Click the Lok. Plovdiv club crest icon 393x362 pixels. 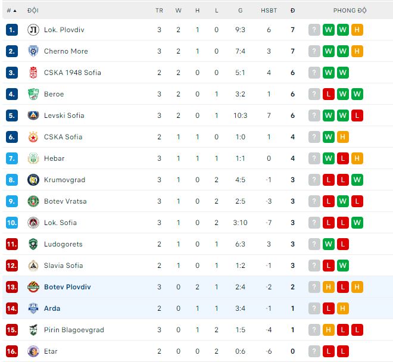(33, 30)
